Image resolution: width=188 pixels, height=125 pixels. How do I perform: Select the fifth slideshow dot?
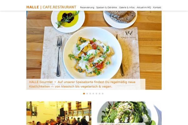click(x=97, y=93)
